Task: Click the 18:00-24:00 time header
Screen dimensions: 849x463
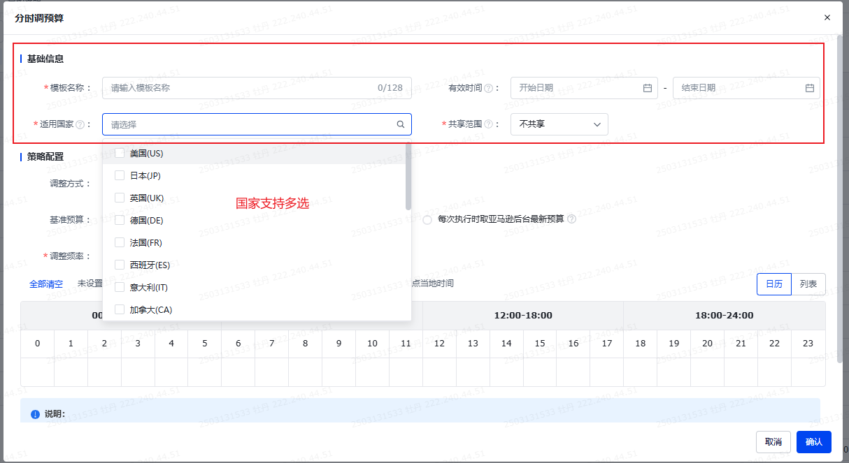Action: tap(725, 316)
